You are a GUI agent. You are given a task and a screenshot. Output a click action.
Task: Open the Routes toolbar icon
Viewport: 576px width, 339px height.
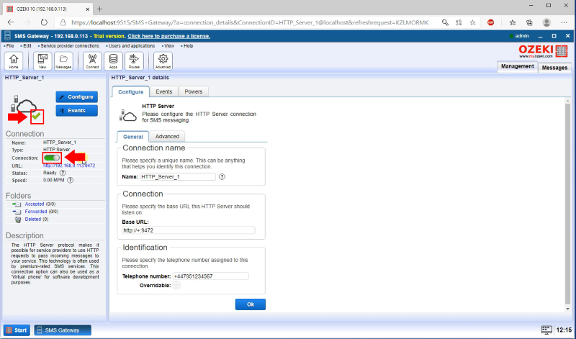[134, 61]
